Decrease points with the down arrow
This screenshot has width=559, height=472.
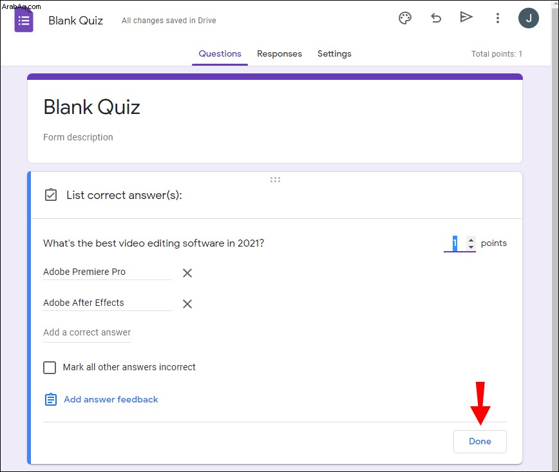pyautogui.click(x=471, y=247)
